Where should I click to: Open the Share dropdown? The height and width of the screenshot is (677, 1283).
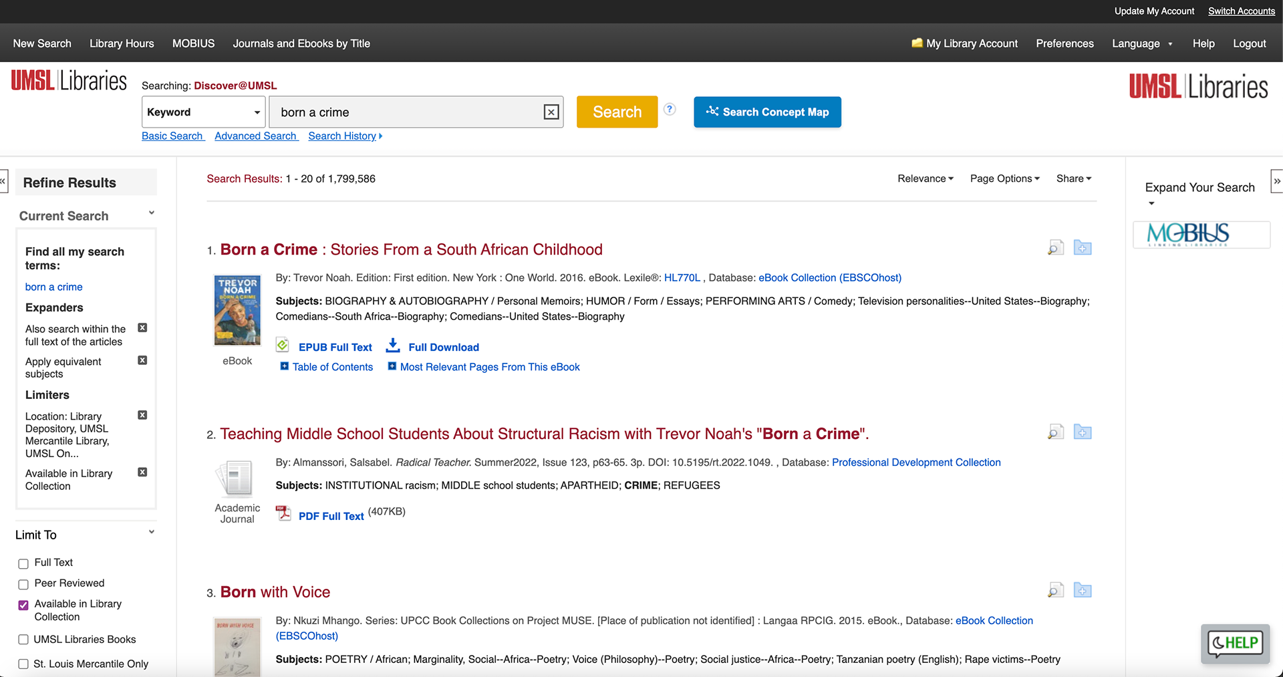pos(1074,178)
